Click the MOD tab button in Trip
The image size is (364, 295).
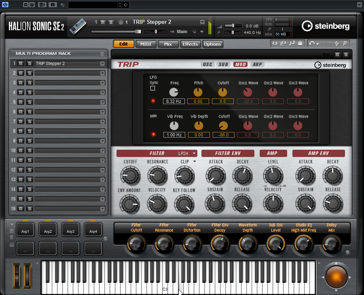pyautogui.click(x=240, y=65)
